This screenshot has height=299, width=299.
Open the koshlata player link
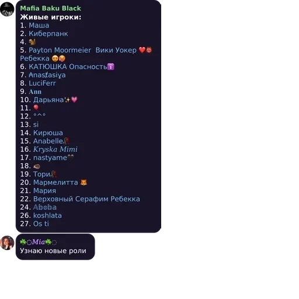pos(47,215)
